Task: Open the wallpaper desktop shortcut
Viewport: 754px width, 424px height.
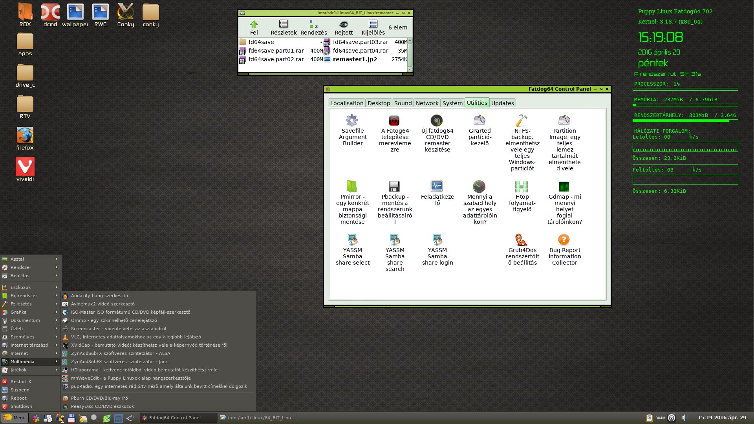Action: click(75, 15)
